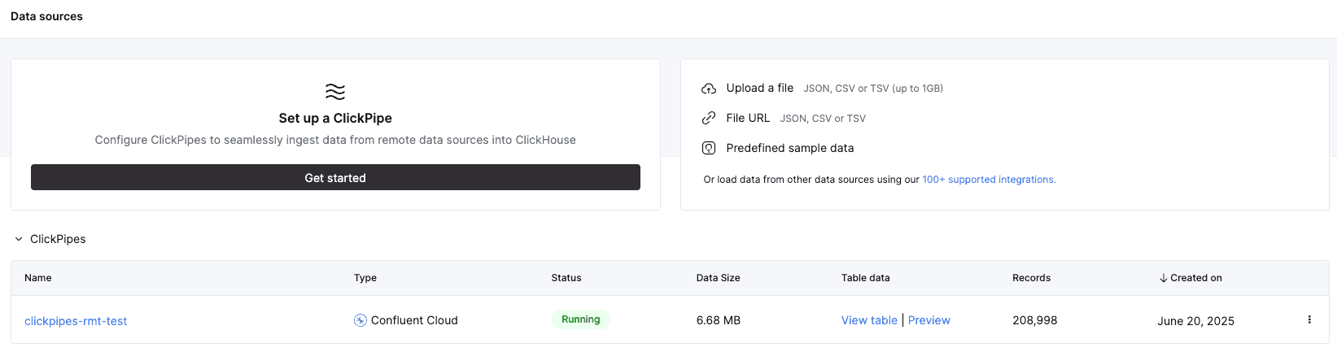Click the Table data column header
The height and width of the screenshot is (356, 1337).
(866, 278)
